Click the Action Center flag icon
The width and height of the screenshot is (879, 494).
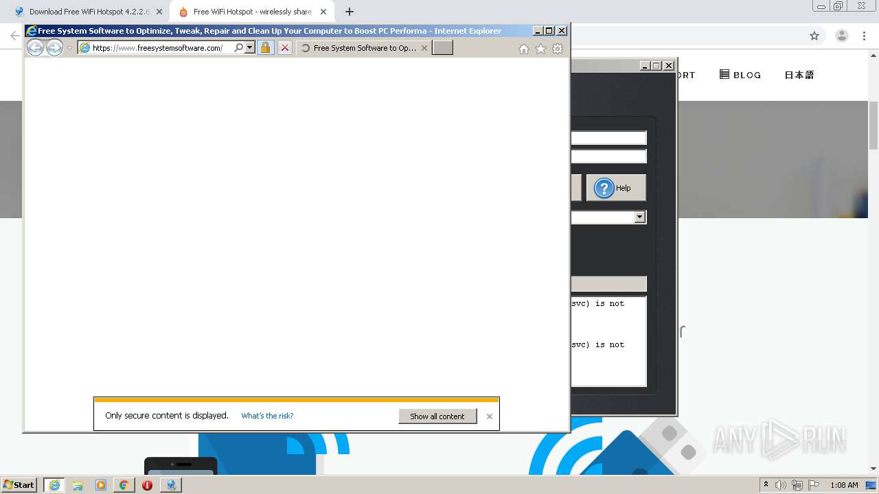813,485
